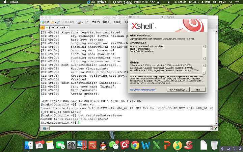
Task: Expand the toolbar overflow chevron
Action: (87, 22)
